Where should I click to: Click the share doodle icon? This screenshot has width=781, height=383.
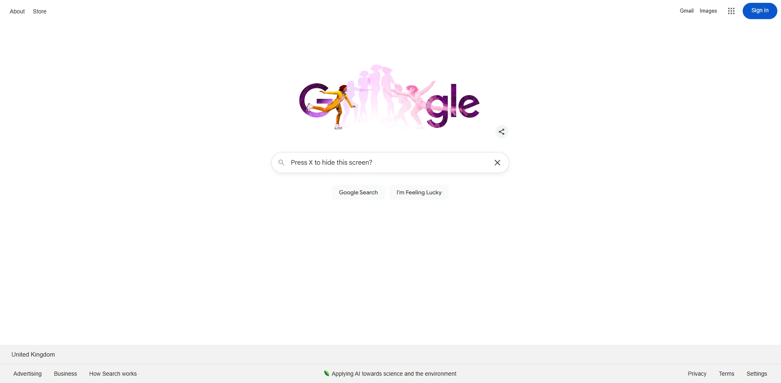click(502, 132)
